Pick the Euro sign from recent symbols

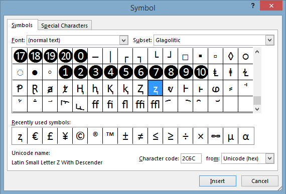[35, 136]
